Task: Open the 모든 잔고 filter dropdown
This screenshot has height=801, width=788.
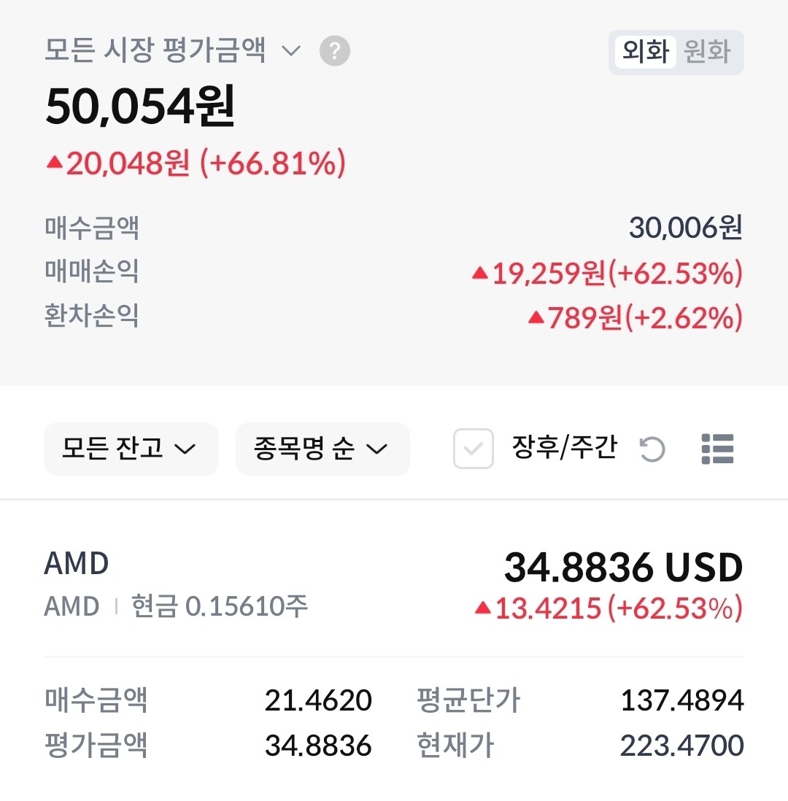Action: pyautogui.click(x=131, y=449)
